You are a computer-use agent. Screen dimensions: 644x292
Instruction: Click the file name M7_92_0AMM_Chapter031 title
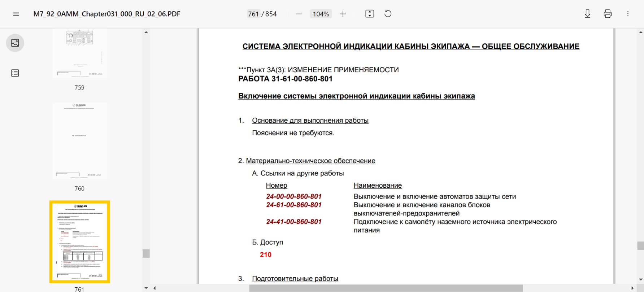tap(107, 14)
